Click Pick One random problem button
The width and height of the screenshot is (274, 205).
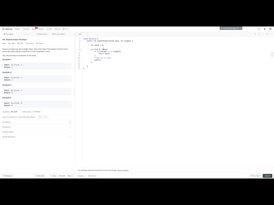pos(40,176)
